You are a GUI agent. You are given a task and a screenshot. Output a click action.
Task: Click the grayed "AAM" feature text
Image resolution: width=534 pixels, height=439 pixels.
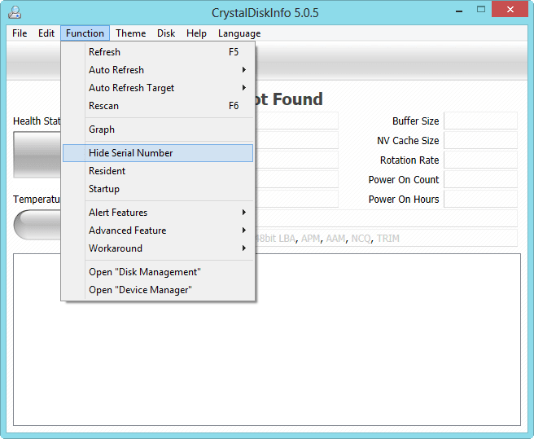coord(335,239)
